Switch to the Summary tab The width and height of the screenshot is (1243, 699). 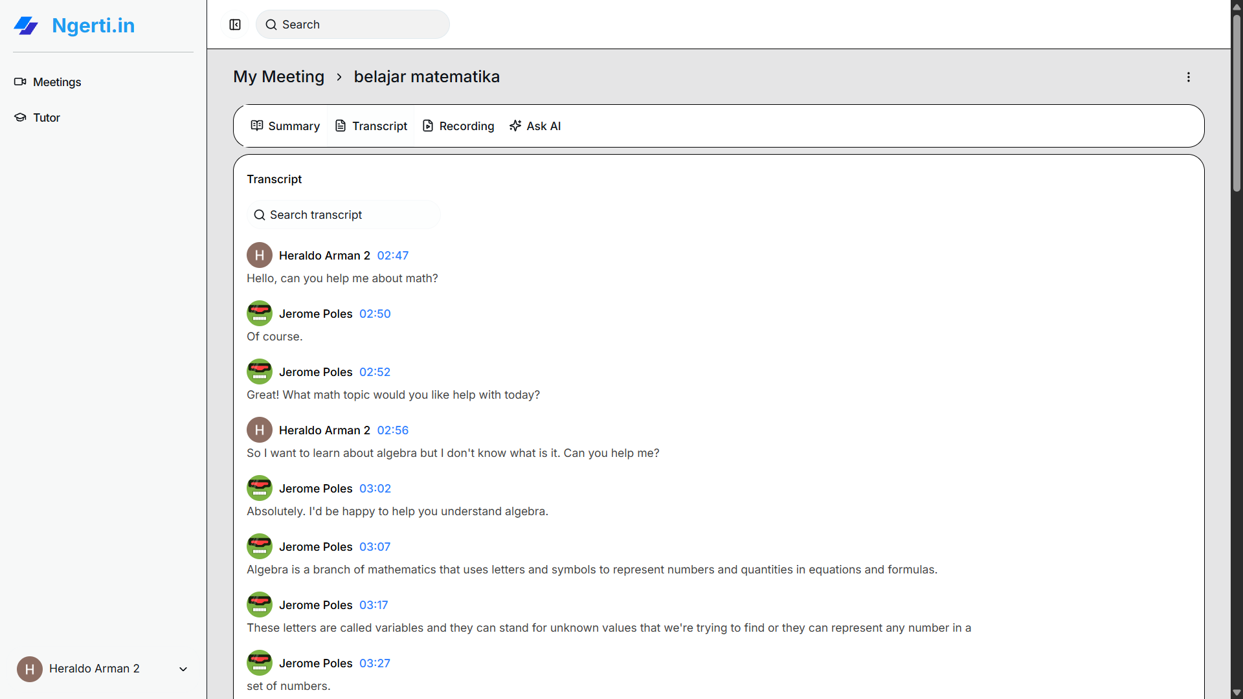click(x=285, y=126)
